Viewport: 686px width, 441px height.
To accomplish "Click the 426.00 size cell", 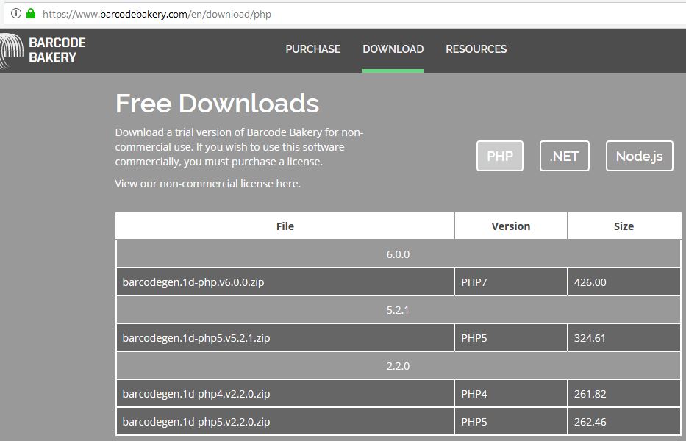I will tap(624, 282).
